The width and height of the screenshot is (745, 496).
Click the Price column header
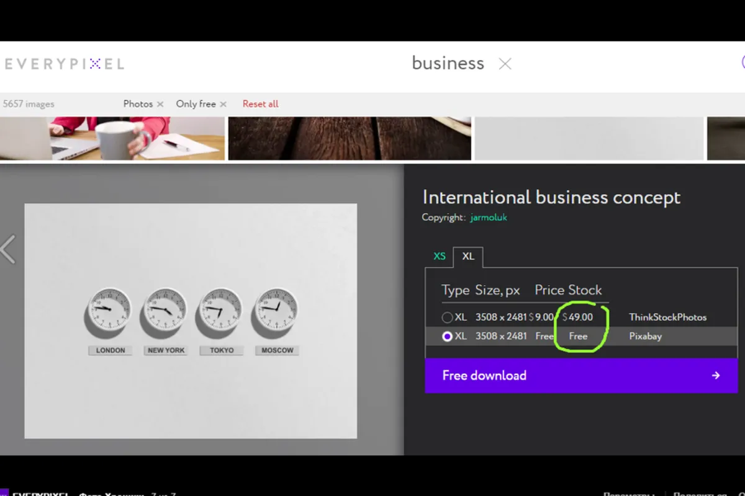[549, 290]
